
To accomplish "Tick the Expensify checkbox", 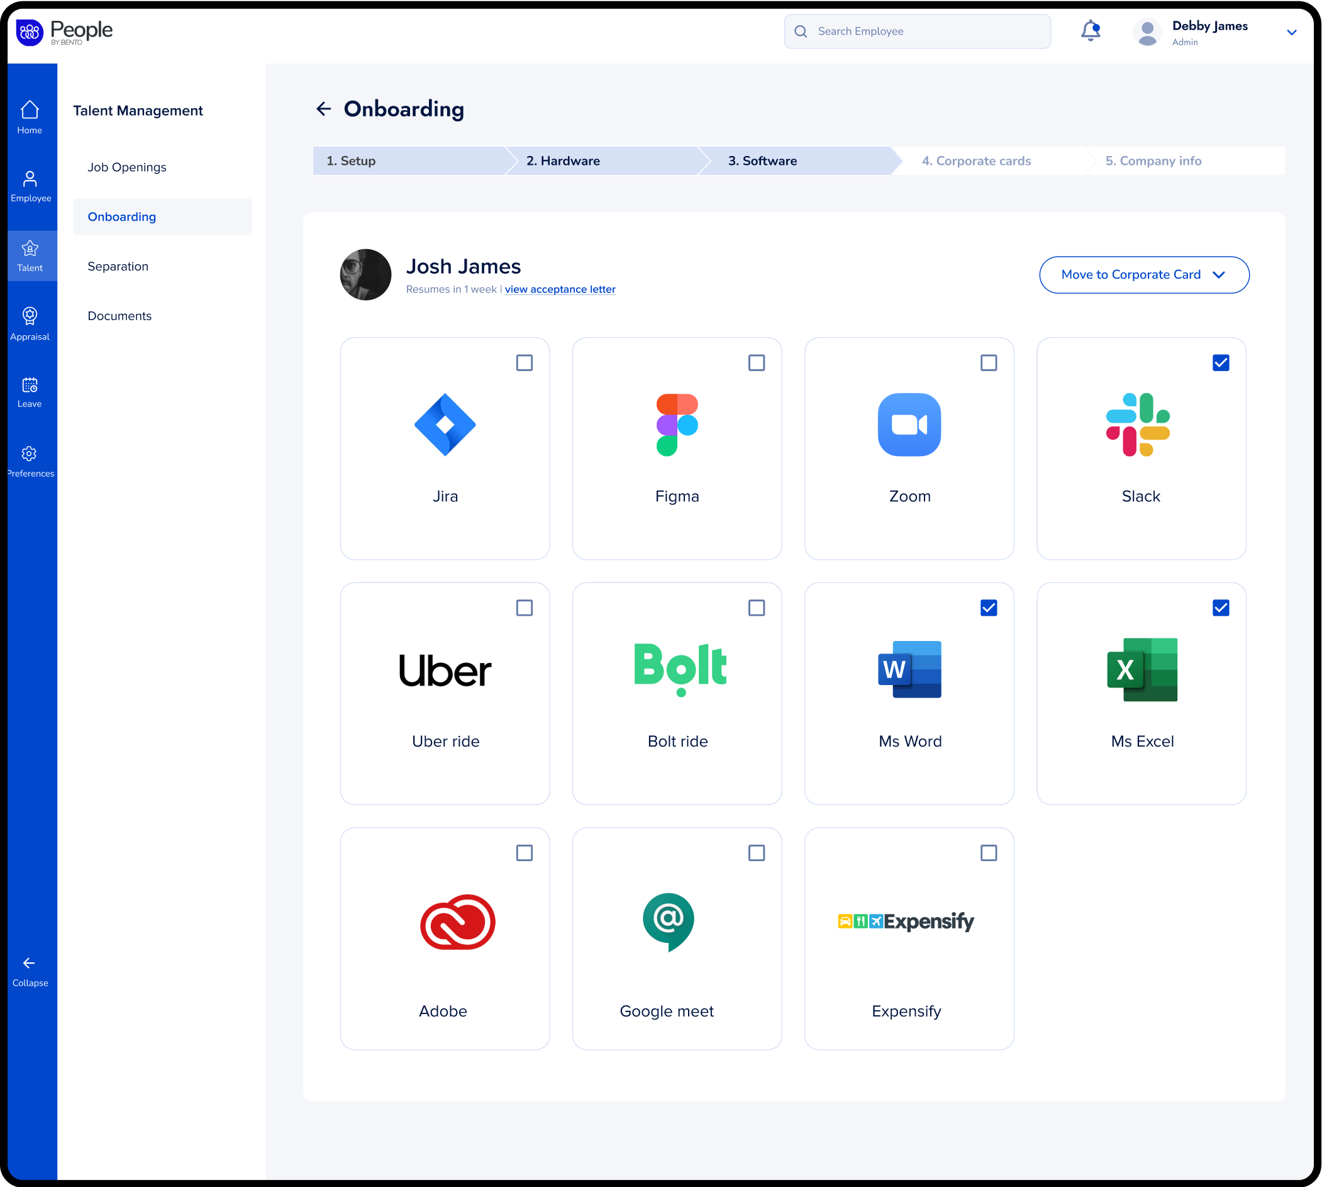I will pos(989,853).
